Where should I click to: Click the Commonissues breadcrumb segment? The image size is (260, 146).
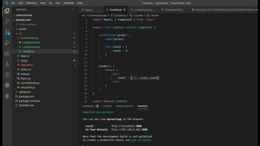coord(97,15)
